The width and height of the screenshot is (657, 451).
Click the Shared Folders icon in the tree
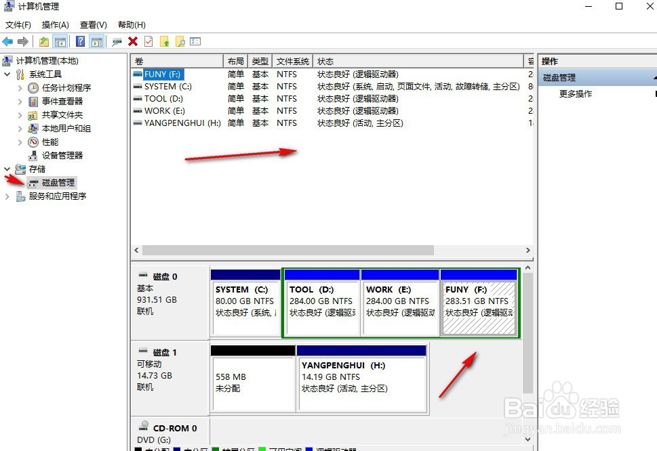point(33,115)
